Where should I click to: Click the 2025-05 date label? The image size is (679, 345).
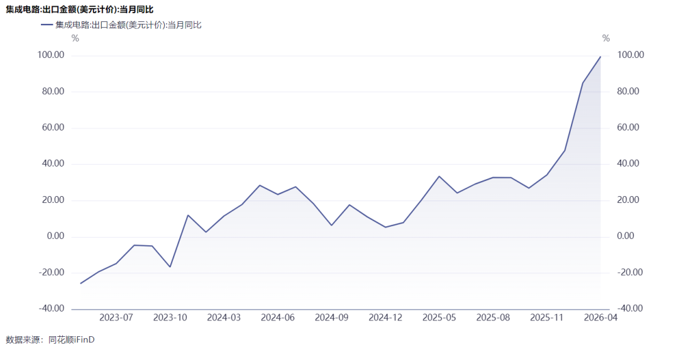(439, 318)
